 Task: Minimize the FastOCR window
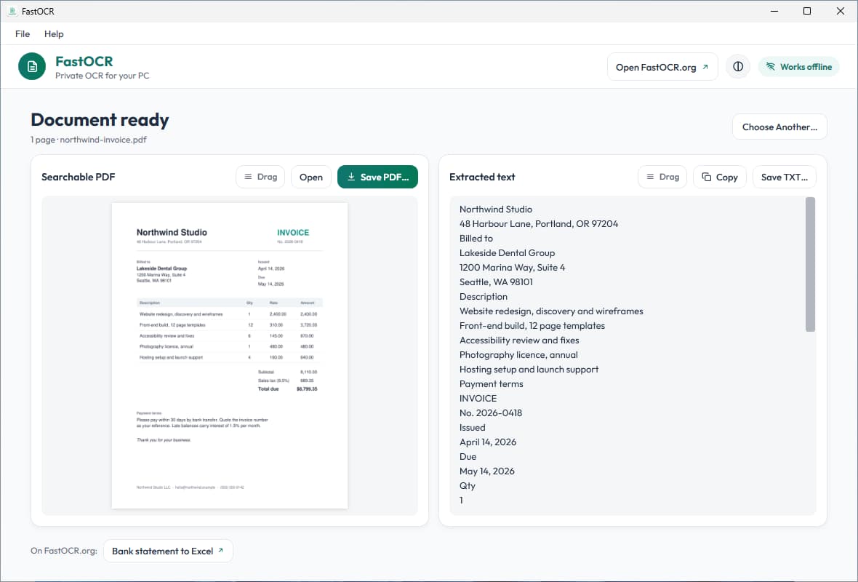[774, 11]
